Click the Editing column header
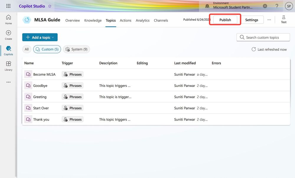 point(142,63)
